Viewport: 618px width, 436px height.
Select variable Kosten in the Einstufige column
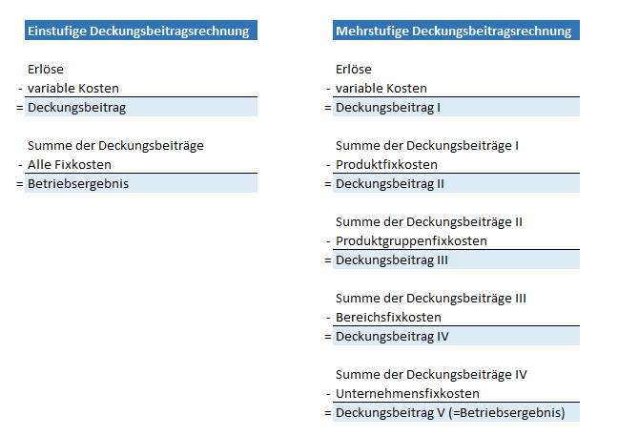click(x=73, y=88)
